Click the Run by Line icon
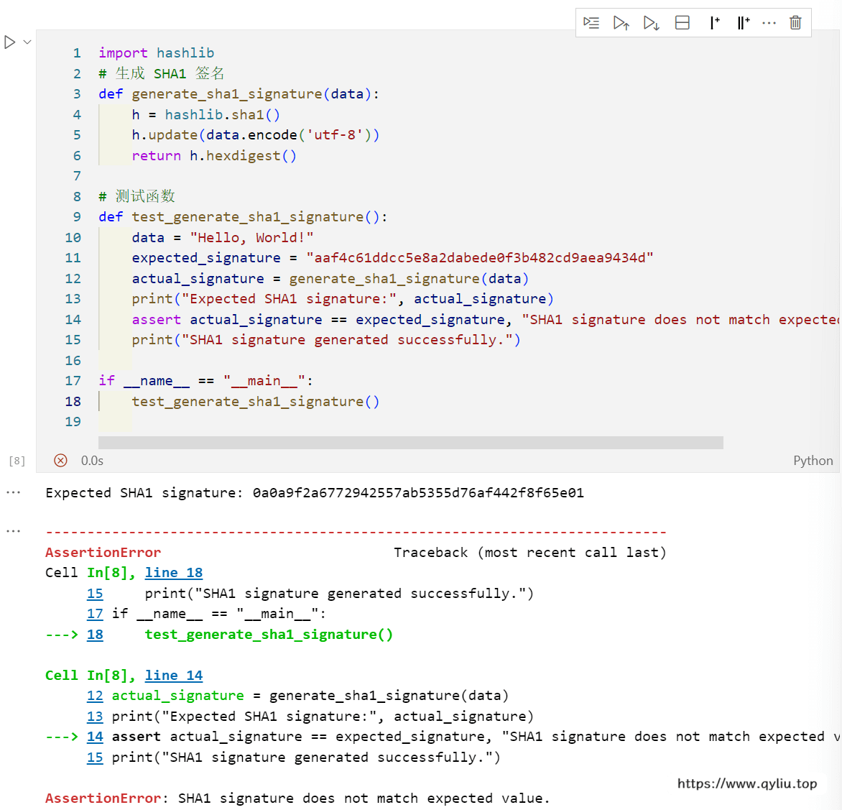 591,23
